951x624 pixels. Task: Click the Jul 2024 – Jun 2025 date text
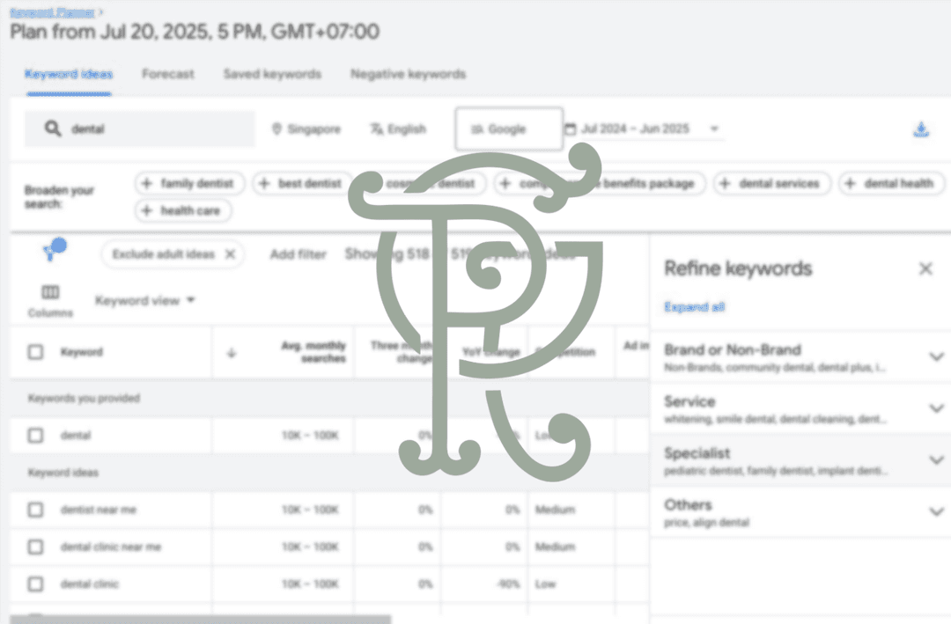pos(635,128)
